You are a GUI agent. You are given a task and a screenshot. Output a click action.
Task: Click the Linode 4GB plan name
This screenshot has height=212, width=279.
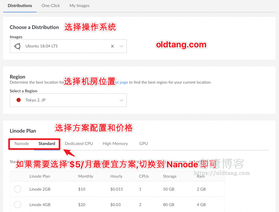pos(40,205)
